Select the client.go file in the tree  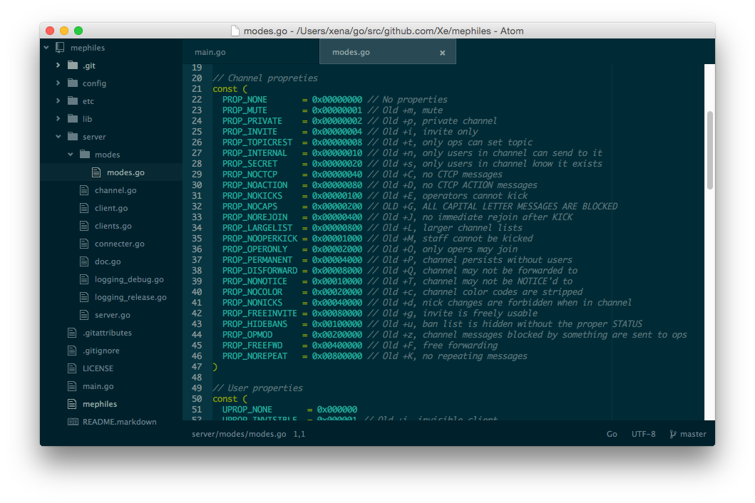coord(111,207)
